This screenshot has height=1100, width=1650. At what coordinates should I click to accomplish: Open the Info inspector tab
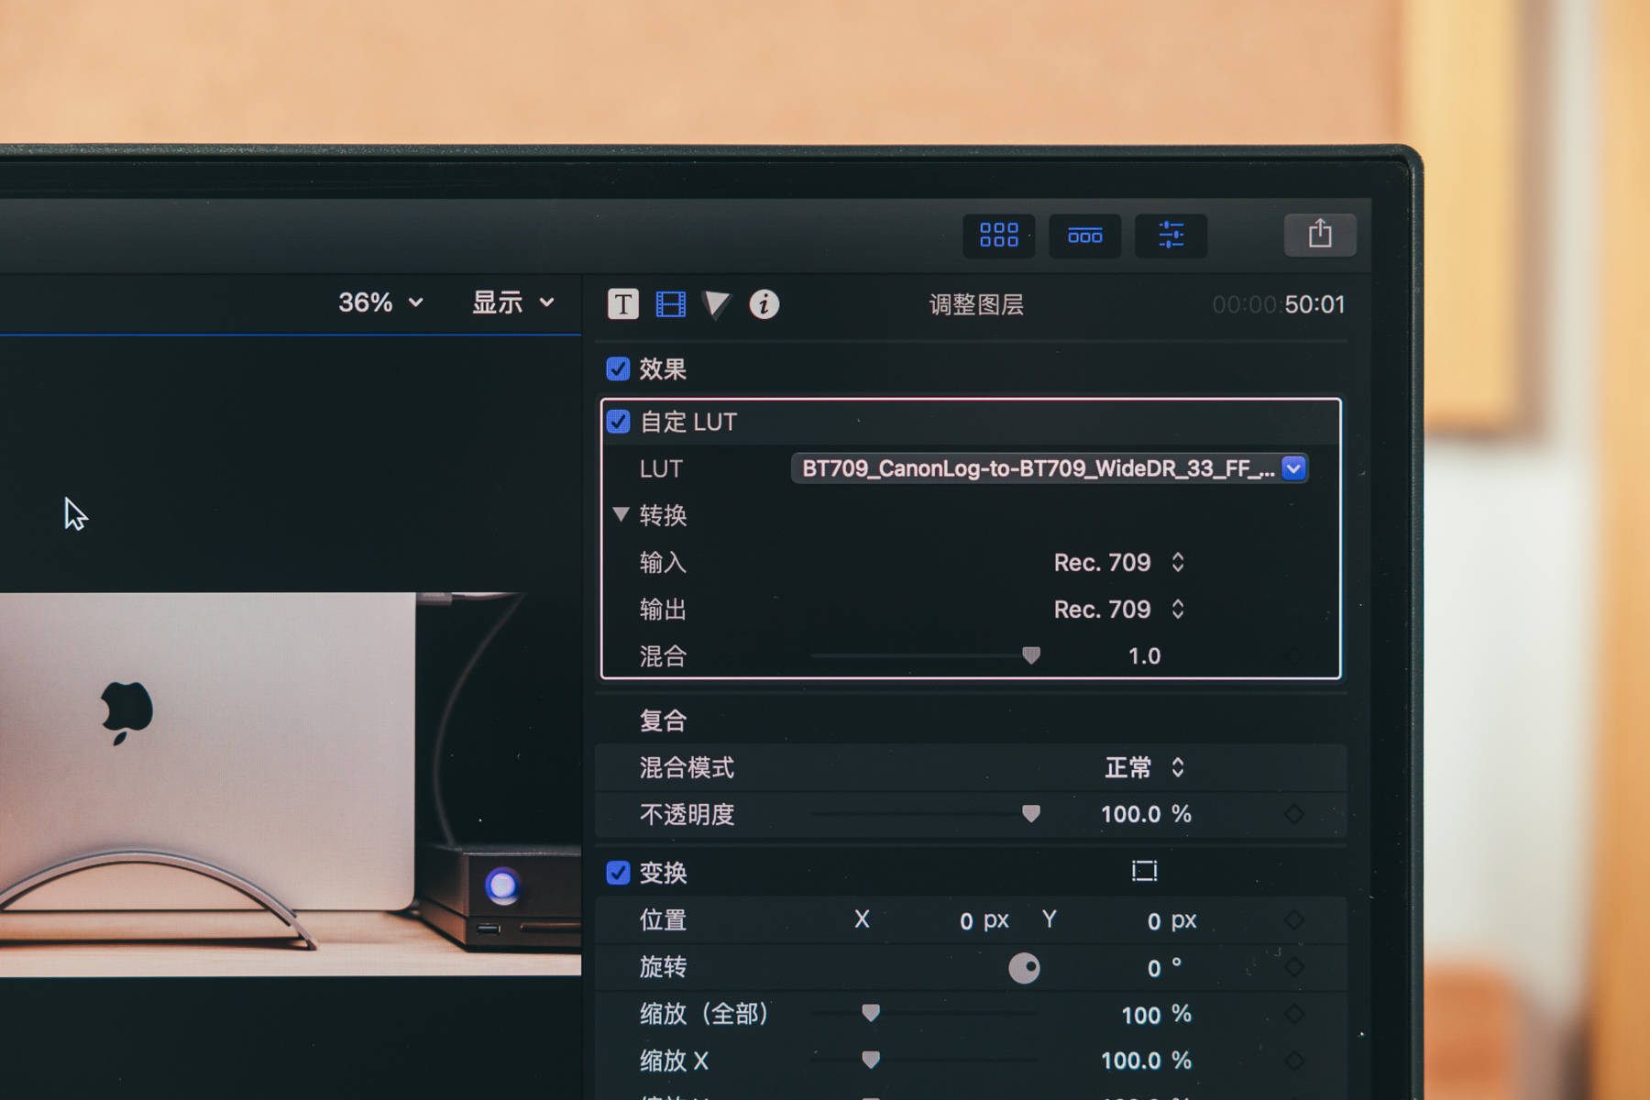pyautogui.click(x=764, y=303)
